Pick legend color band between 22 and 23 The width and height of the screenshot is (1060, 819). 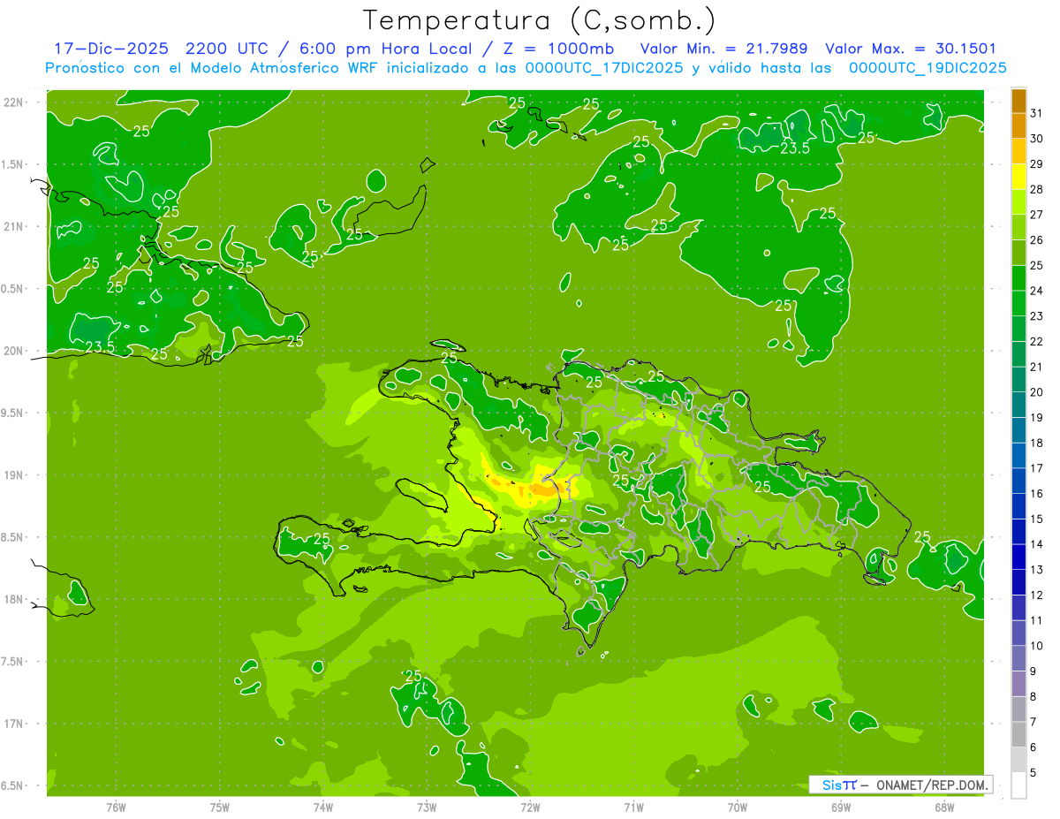[x=1018, y=329]
